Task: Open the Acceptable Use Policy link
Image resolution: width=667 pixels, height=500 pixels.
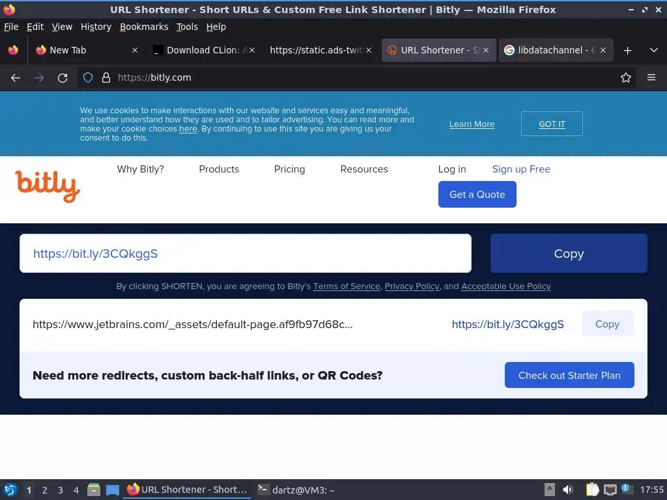Action: [505, 286]
